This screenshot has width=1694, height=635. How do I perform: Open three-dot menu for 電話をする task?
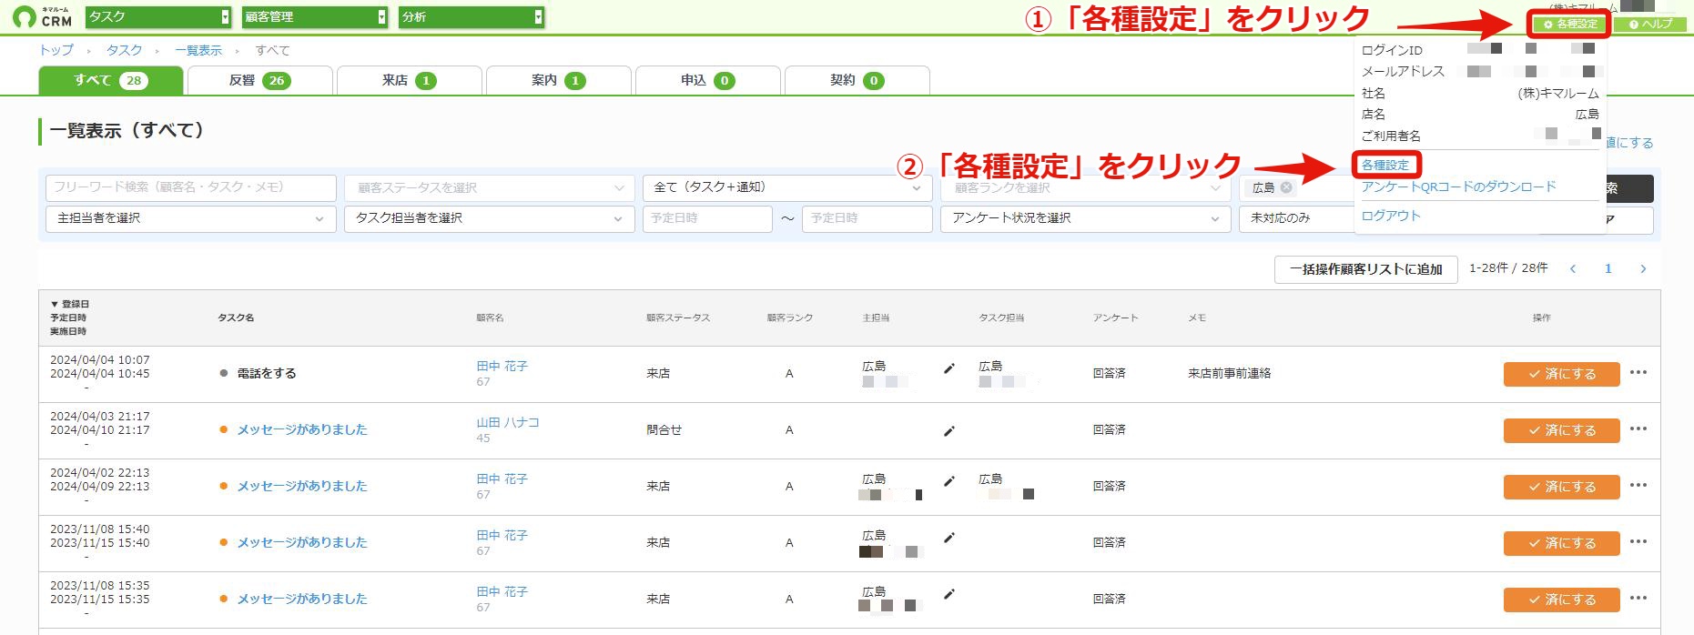[1638, 373]
